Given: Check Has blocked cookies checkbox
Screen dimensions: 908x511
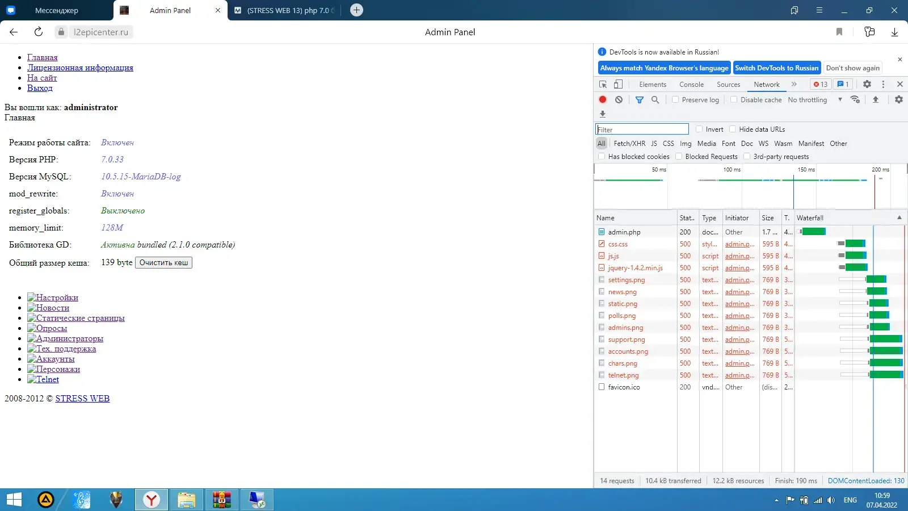Looking at the screenshot, I should (x=602, y=156).
